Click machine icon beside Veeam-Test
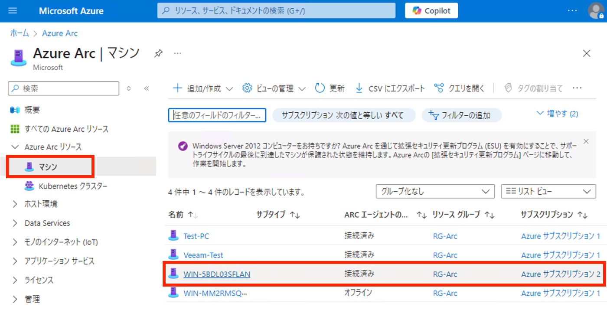607x310 pixels. 173,255
